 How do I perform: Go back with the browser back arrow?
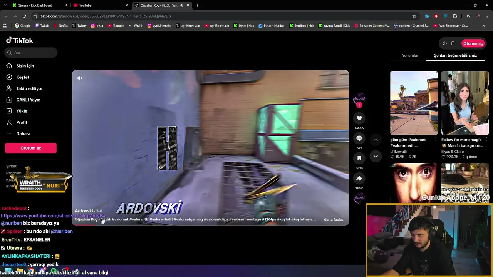click(6, 16)
